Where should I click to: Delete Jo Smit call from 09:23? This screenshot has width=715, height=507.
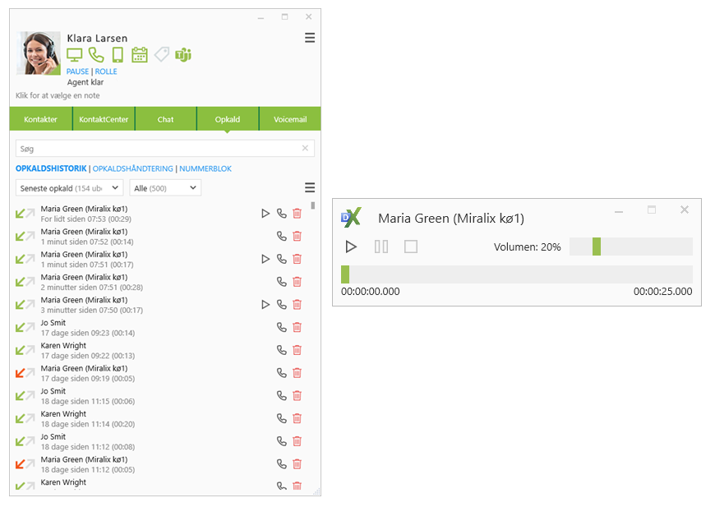click(x=298, y=327)
